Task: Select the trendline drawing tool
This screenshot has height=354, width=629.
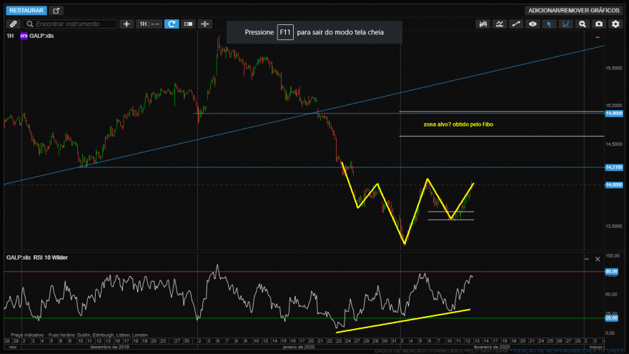Action: click(516, 24)
